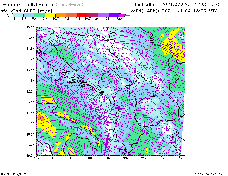This screenshot has height=176, width=228.
Task: Click the 44N latitude label
Action: pos(32,59)
